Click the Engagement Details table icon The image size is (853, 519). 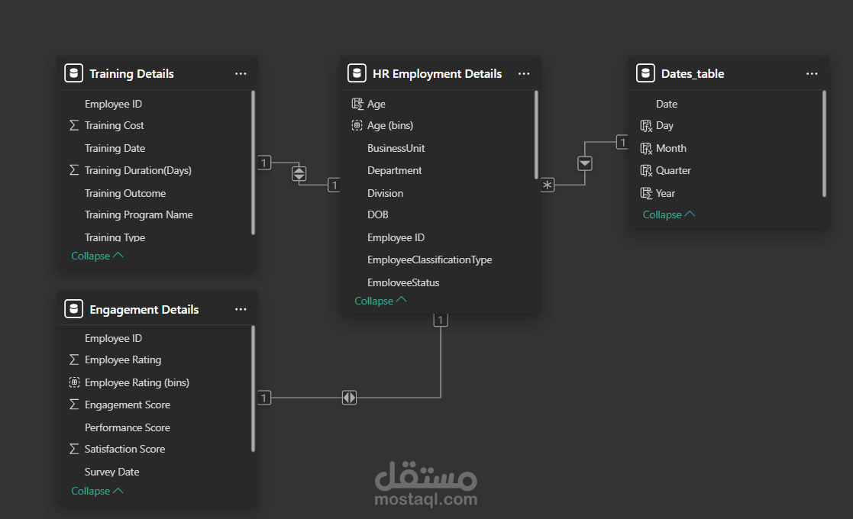point(74,308)
